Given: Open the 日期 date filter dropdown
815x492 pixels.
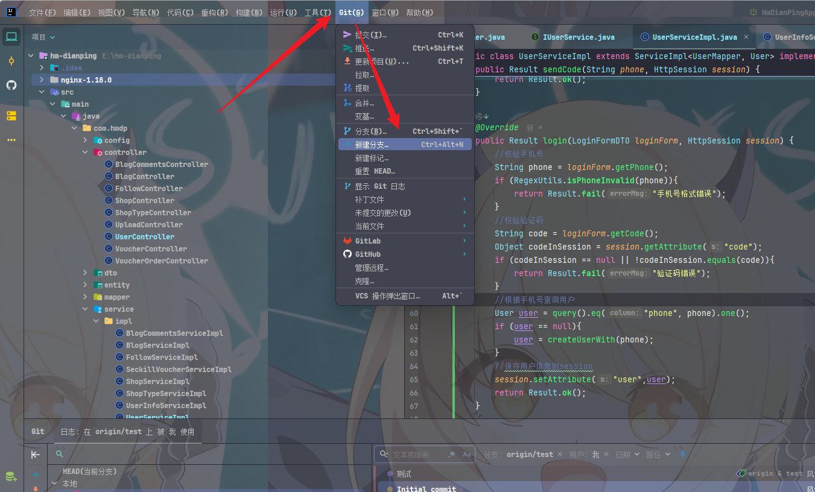Looking at the screenshot, I should pyautogui.click(x=626, y=455).
